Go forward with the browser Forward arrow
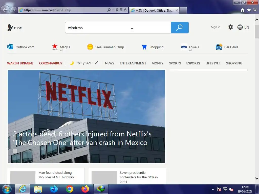 [x=14, y=10]
